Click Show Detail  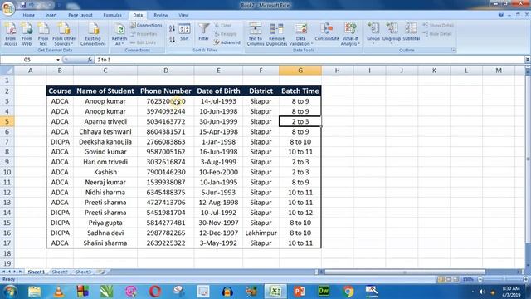coord(438,25)
